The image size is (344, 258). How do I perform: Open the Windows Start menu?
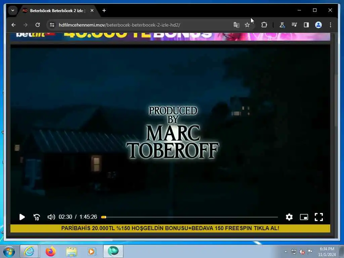click(x=9, y=251)
